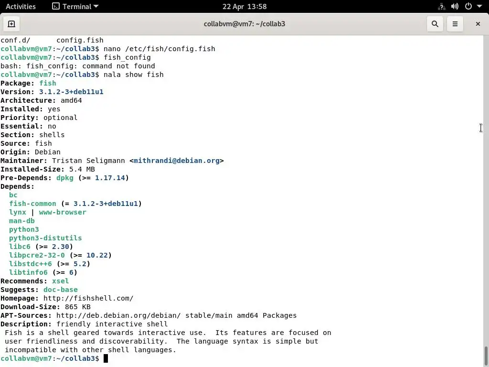Screen dimensions: 489x367
Task: Click the 'xsel' recommended package
Action: point(61,281)
